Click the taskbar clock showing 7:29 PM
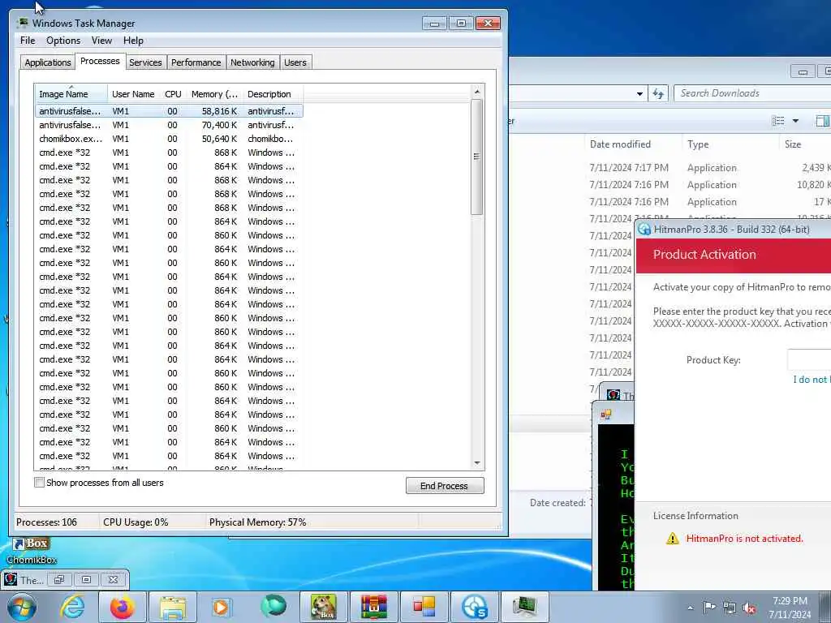The width and height of the screenshot is (831, 623). click(x=790, y=608)
